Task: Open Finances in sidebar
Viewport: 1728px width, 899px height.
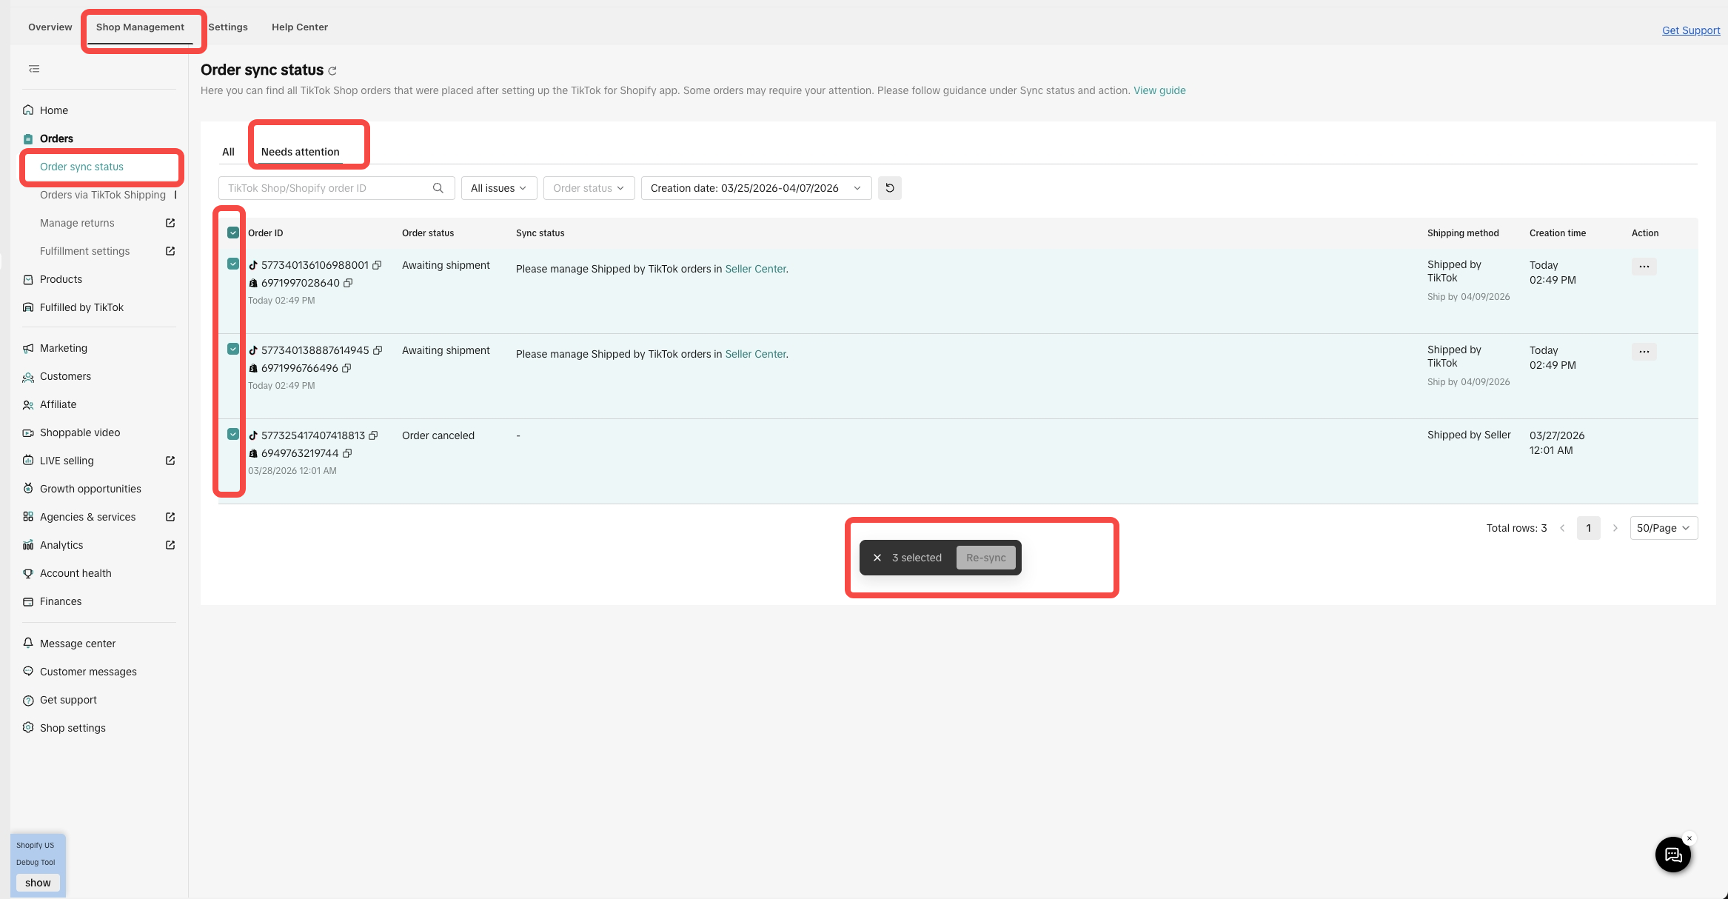Action: click(61, 601)
